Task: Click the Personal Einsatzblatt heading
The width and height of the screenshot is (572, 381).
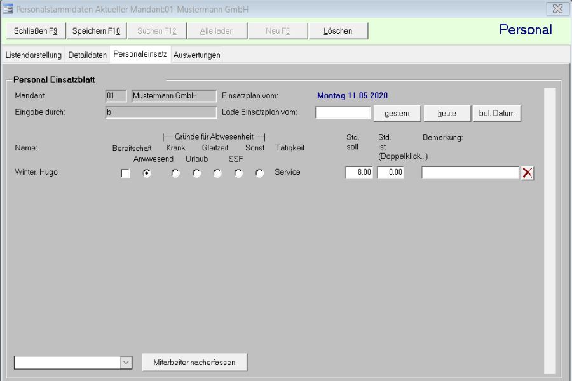Action: (x=54, y=79)
